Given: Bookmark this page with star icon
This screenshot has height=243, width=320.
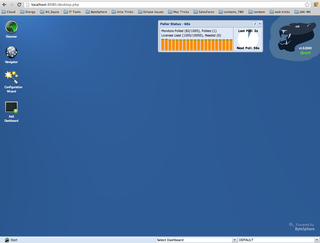Looking at the screenshot, I should click(x=307, y=5).
